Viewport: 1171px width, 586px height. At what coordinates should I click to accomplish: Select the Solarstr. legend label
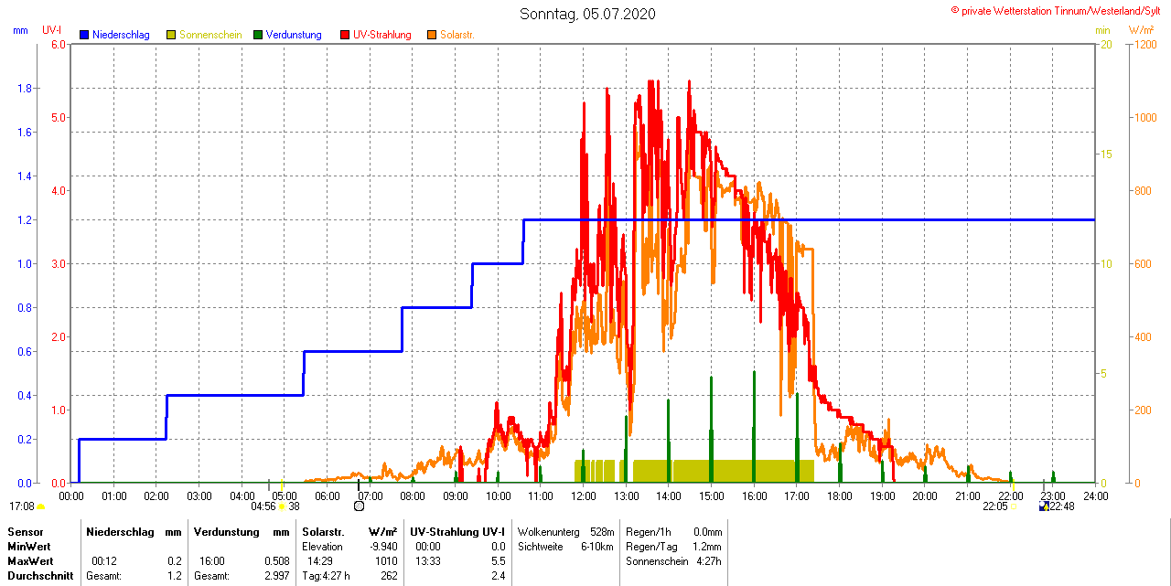(457, 35)
